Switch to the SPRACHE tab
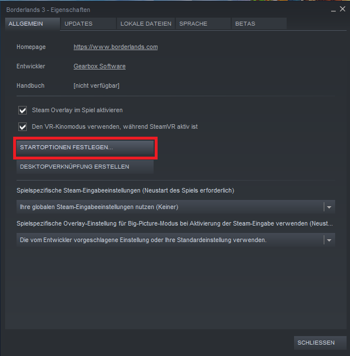The width and height of the screenshot is (350, 356). 203,23
